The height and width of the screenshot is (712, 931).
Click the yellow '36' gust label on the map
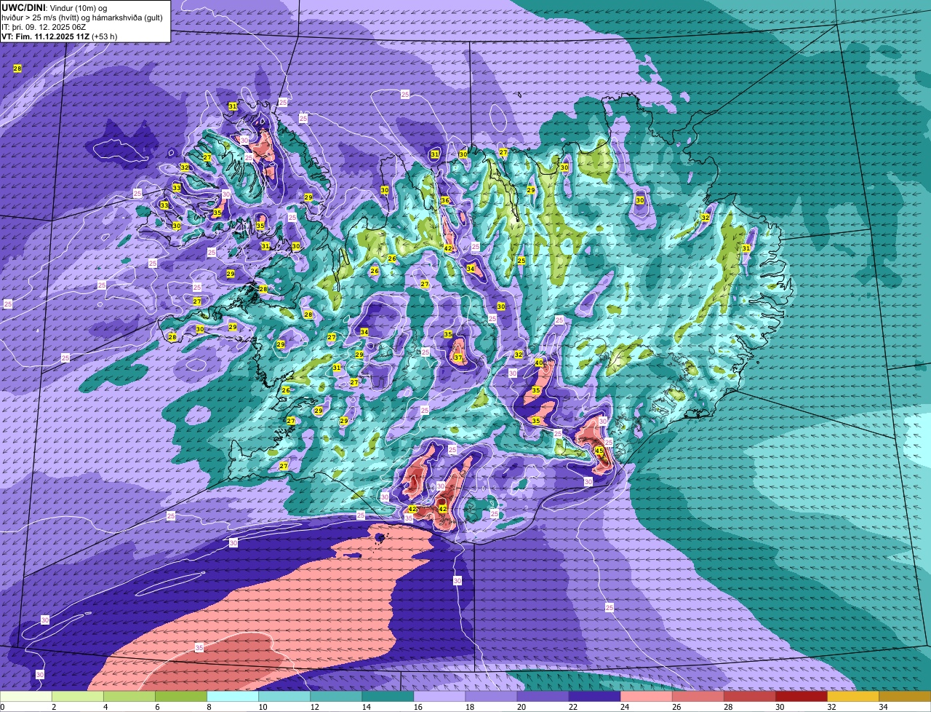coord(445,200)
